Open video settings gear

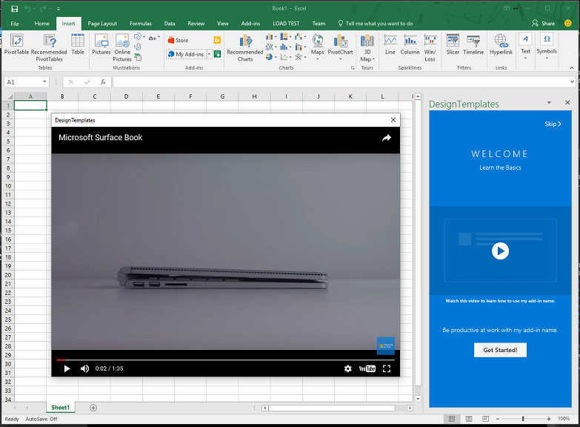pyautogui.click(x=347, y=368)
